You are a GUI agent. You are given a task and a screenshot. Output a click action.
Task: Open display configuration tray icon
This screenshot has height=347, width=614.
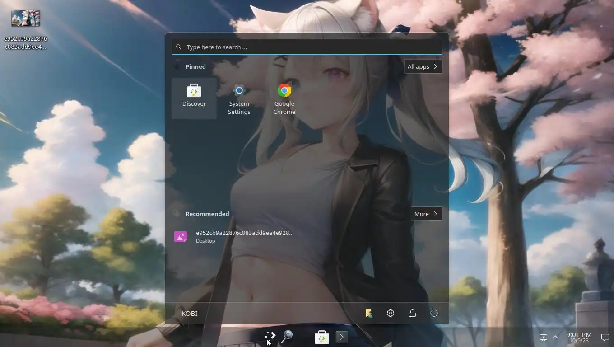pos(544,338)
